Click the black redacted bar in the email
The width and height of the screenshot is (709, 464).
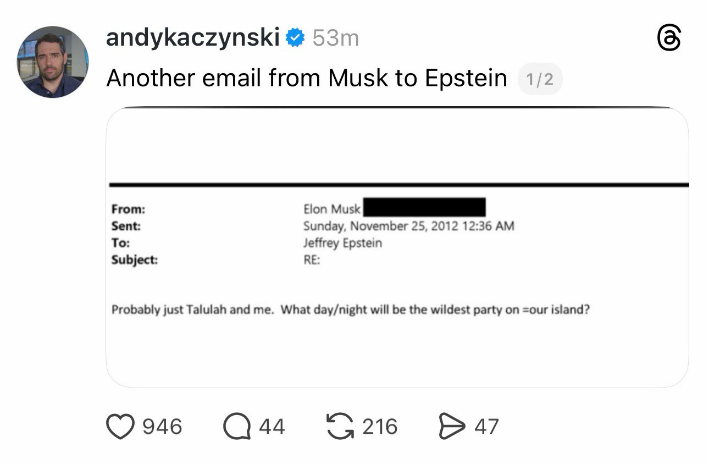(424, 207)
